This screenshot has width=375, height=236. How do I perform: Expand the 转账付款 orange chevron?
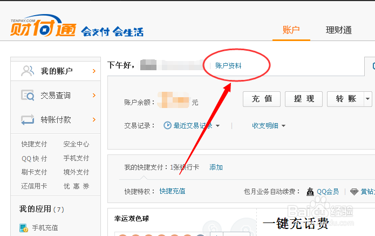click(x=94, y=120)
